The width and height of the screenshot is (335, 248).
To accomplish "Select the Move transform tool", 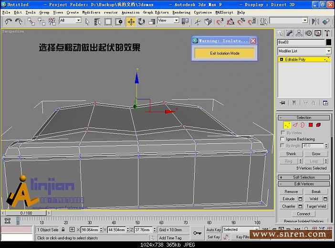I will [x=131, y=22].
